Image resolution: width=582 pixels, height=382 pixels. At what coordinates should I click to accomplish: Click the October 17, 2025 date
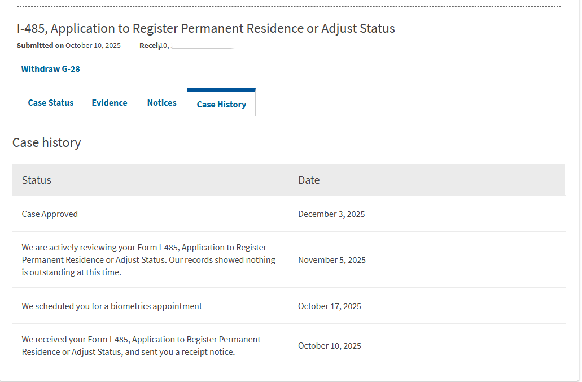(330, 306)
